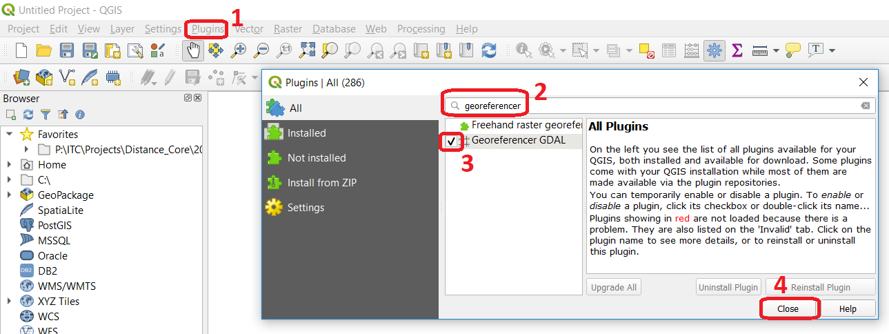Open the Install from ZIP tab
The height and width of the screenshot is (334, 889).
[x=350, y=183]
